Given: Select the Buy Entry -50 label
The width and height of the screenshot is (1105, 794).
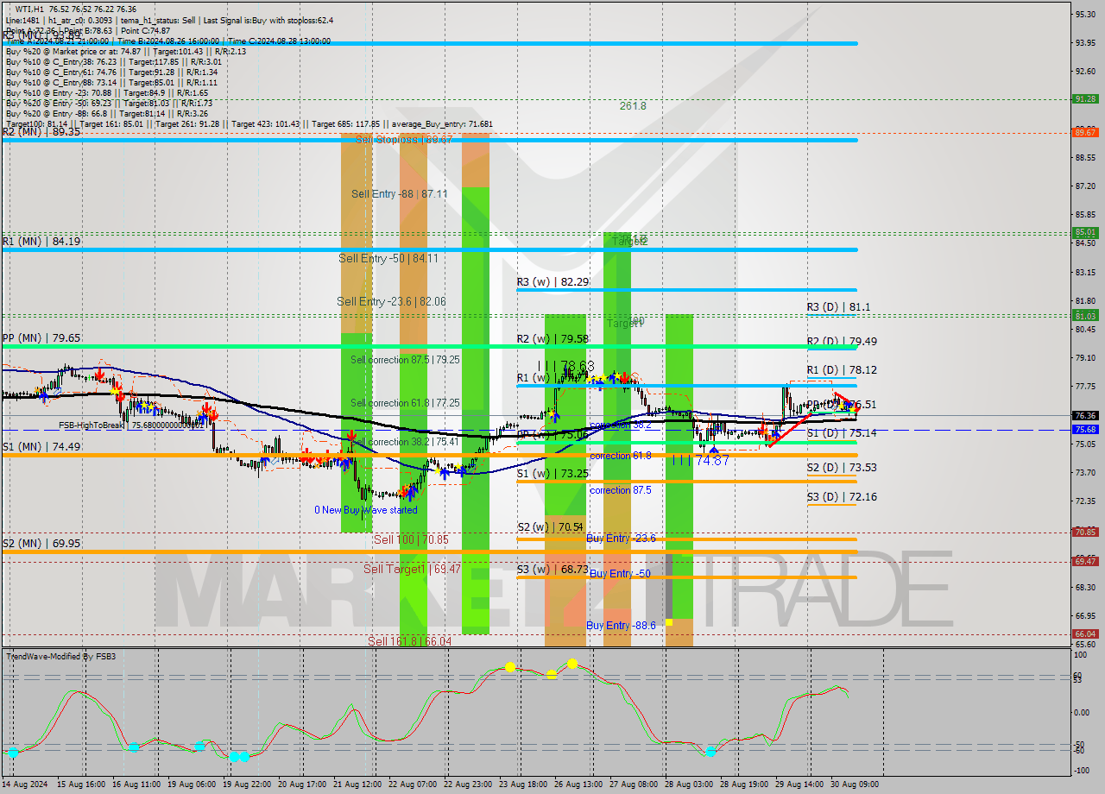Looking at the screenshot, I should 618,574.
